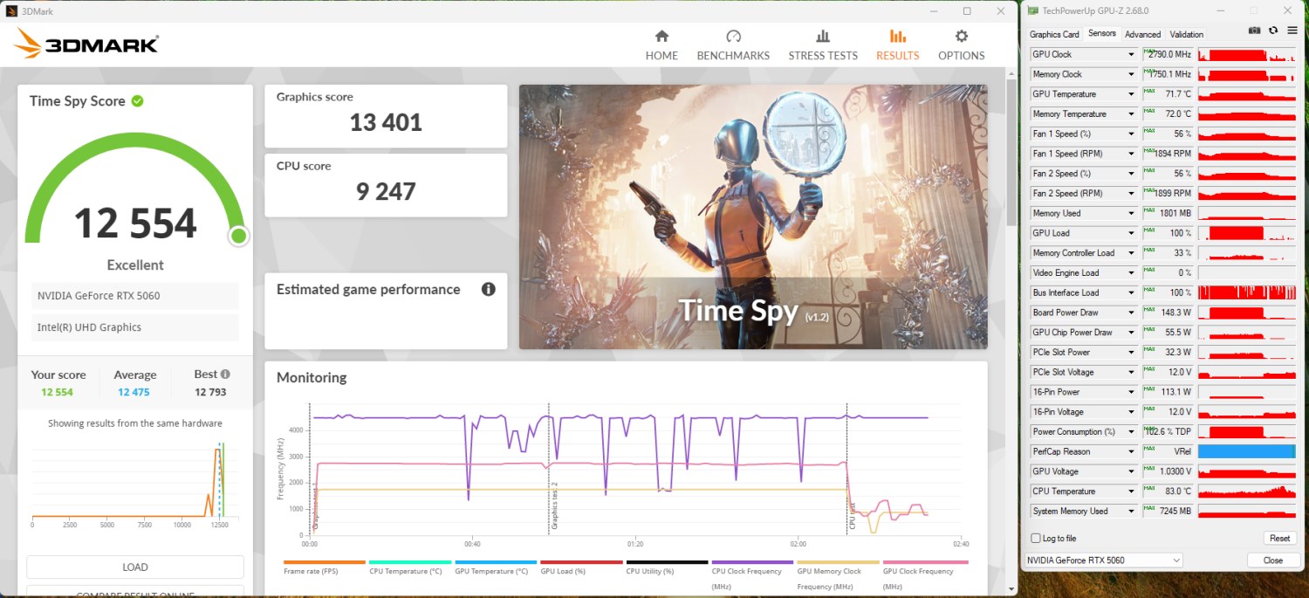Click the CPU test marker line
The image size is (1309, 598).
(x=847, y=469)
